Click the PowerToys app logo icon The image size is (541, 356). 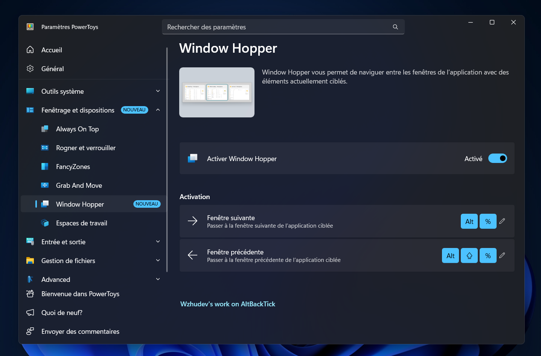30,27
